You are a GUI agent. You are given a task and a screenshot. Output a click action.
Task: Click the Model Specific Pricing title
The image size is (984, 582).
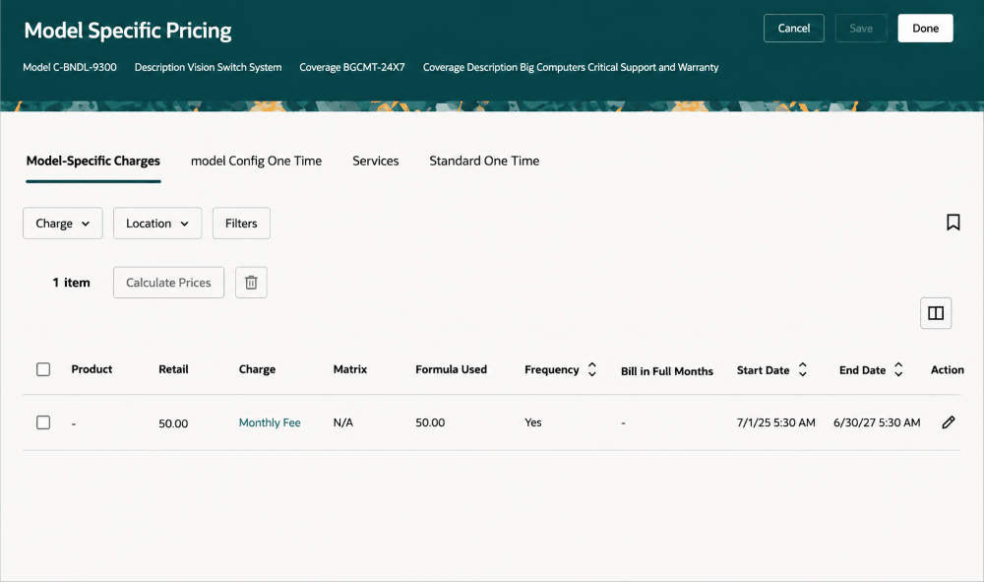[x=128, y=31]
